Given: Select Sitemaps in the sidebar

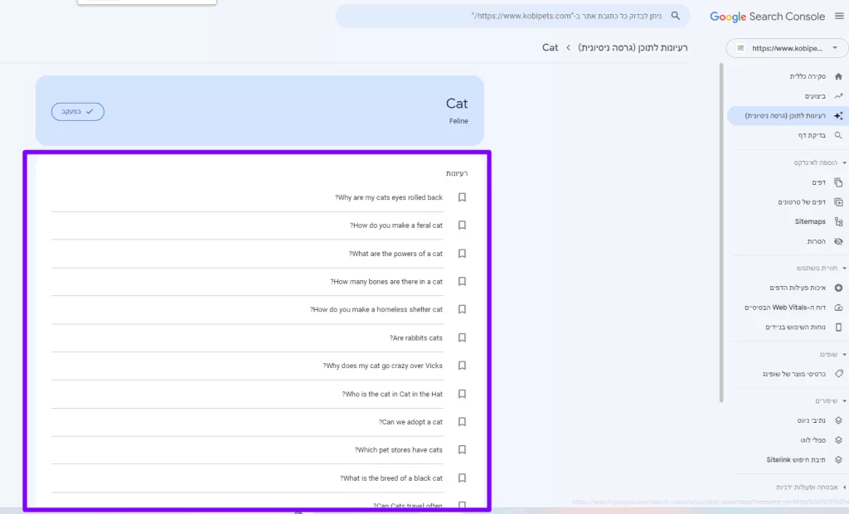Looking at the screenshot, I should point(809,221).
